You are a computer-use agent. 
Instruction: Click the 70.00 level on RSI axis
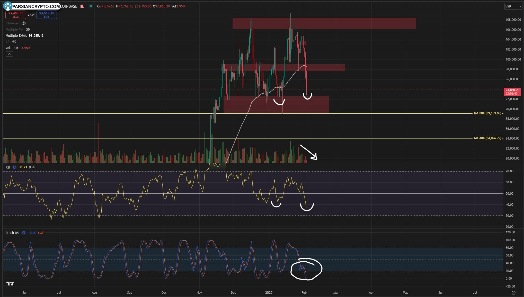509,171
